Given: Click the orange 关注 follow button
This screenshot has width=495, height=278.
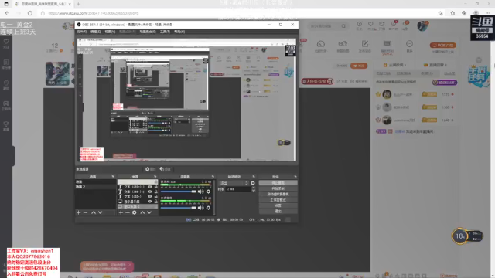Looking at the screenshot, I should tap(359, 66).
